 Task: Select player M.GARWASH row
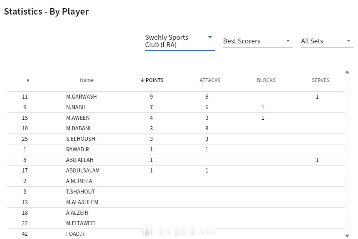pyautogui.click(x=81, y=97)
